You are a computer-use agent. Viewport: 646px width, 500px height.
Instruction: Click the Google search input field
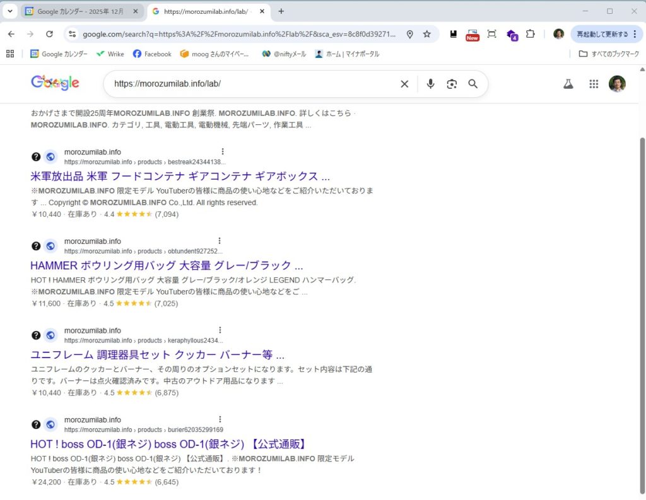252,84
